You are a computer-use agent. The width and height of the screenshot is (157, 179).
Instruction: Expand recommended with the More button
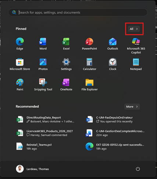pyautogui.click(x=132, y=107)
